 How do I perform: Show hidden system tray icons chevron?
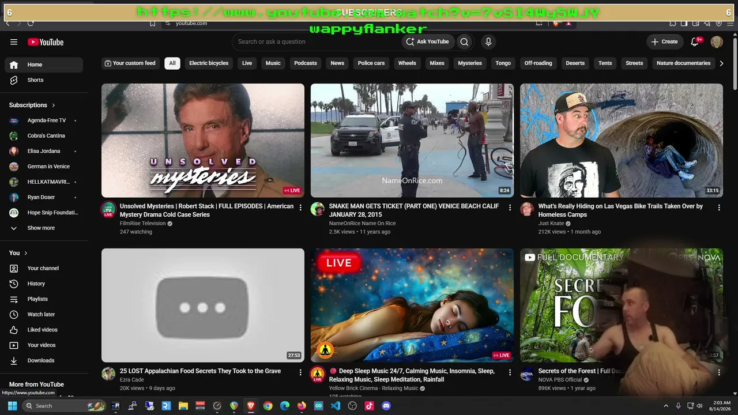[667, 406]
